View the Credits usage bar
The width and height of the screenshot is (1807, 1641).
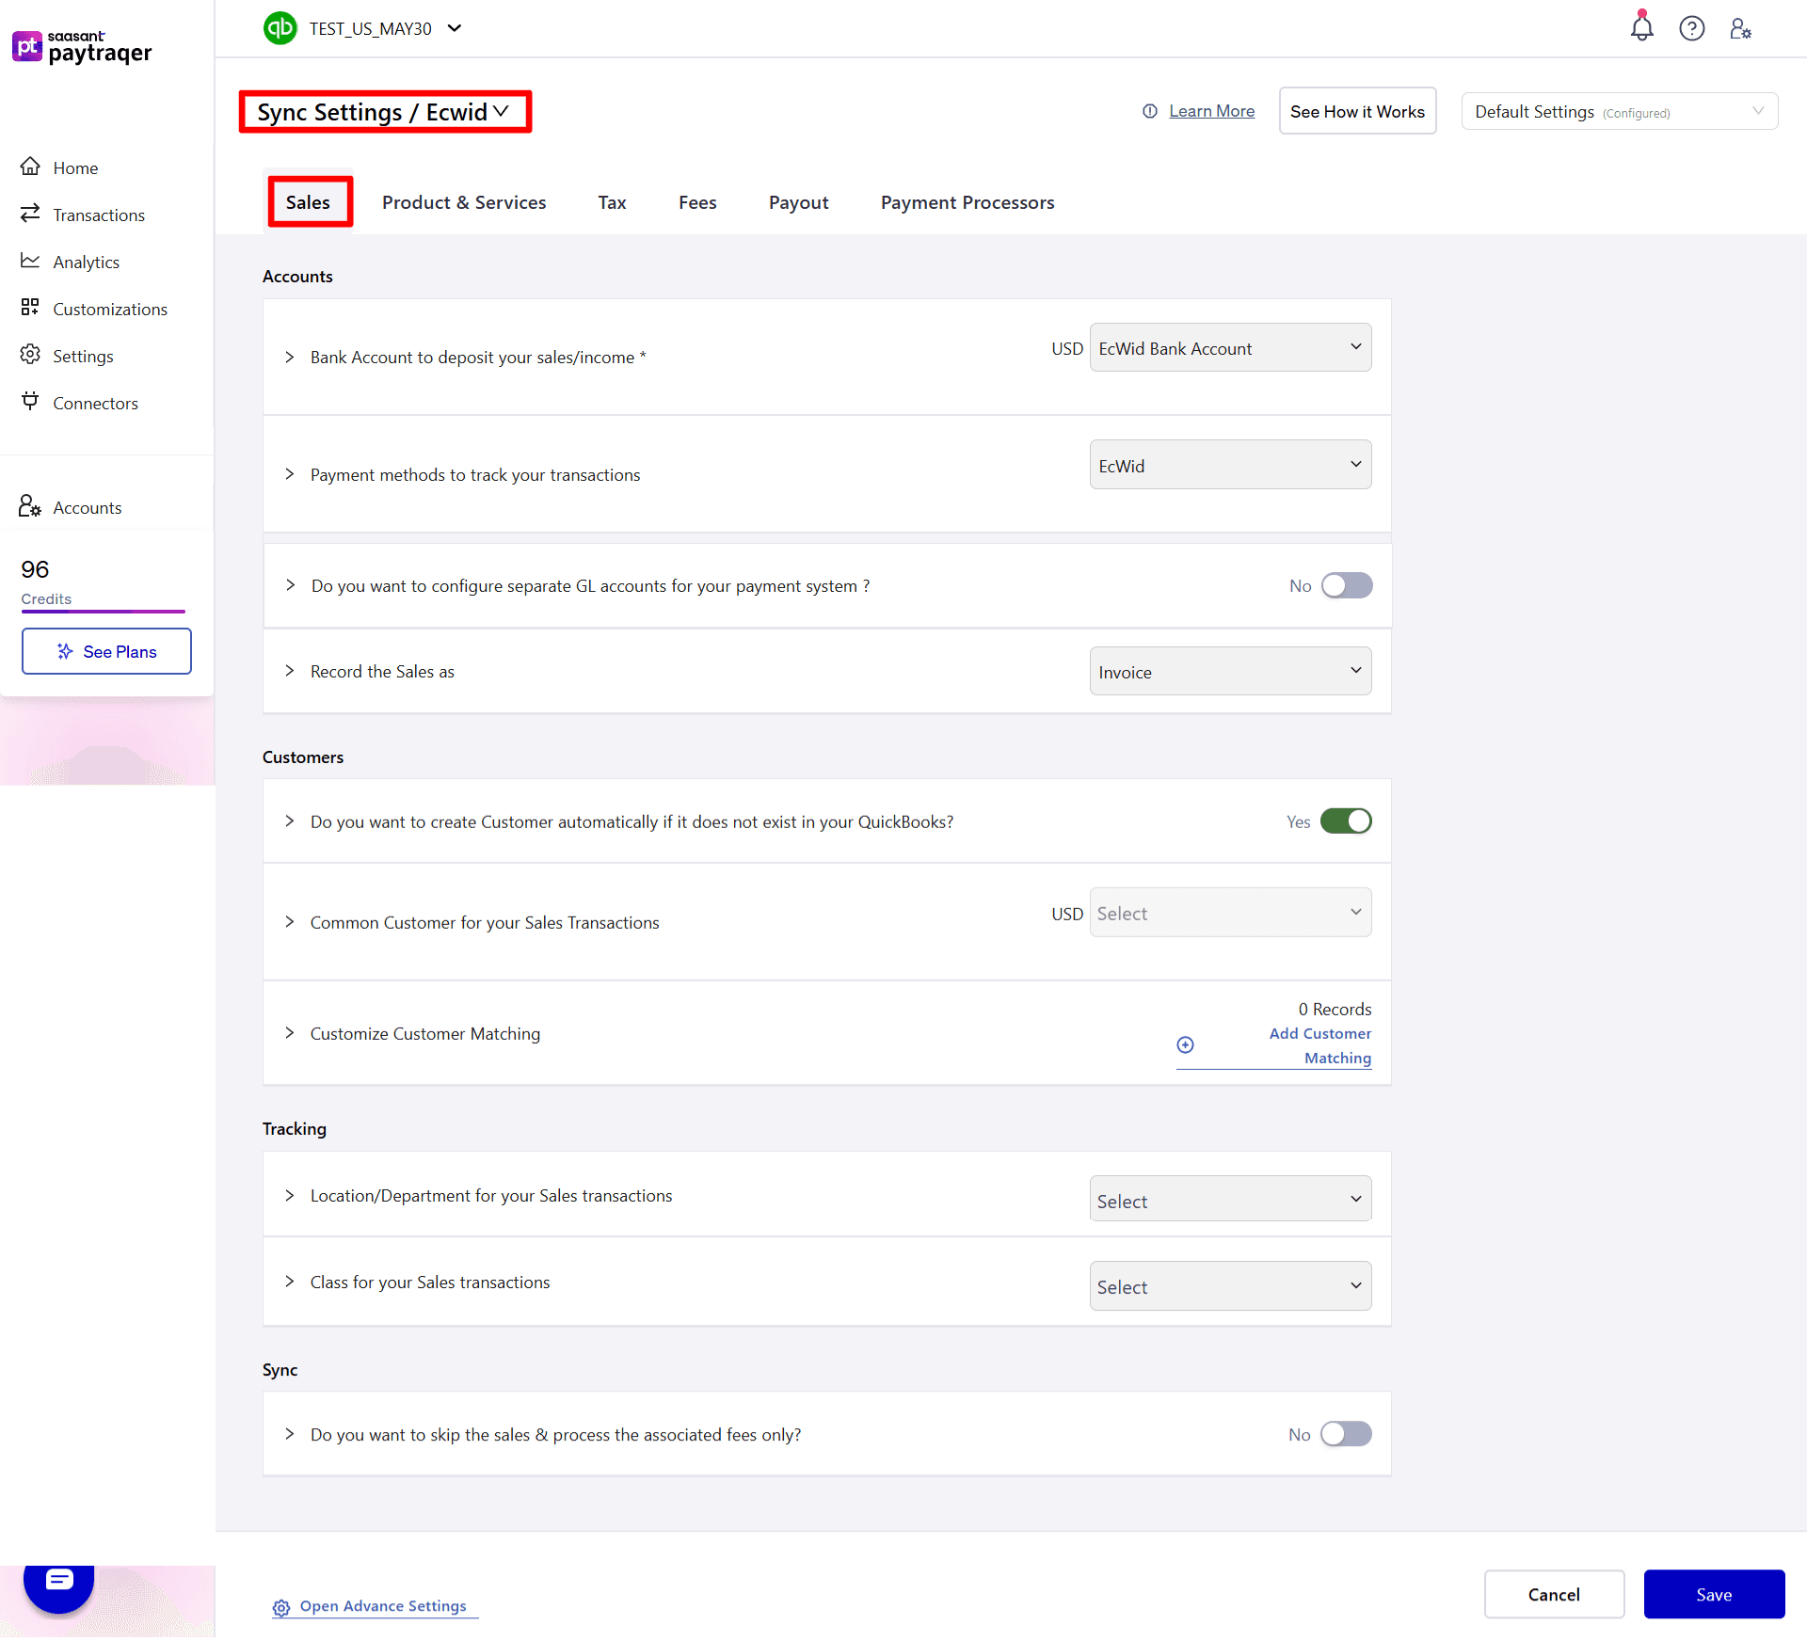click(x=103, y=612)
